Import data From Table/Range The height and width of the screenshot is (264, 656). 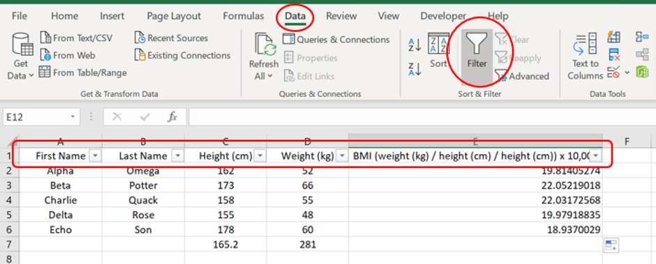[83, 72]
